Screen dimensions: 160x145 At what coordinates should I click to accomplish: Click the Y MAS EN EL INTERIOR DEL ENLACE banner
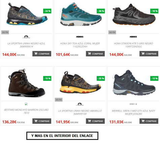(x=62, y=136)
